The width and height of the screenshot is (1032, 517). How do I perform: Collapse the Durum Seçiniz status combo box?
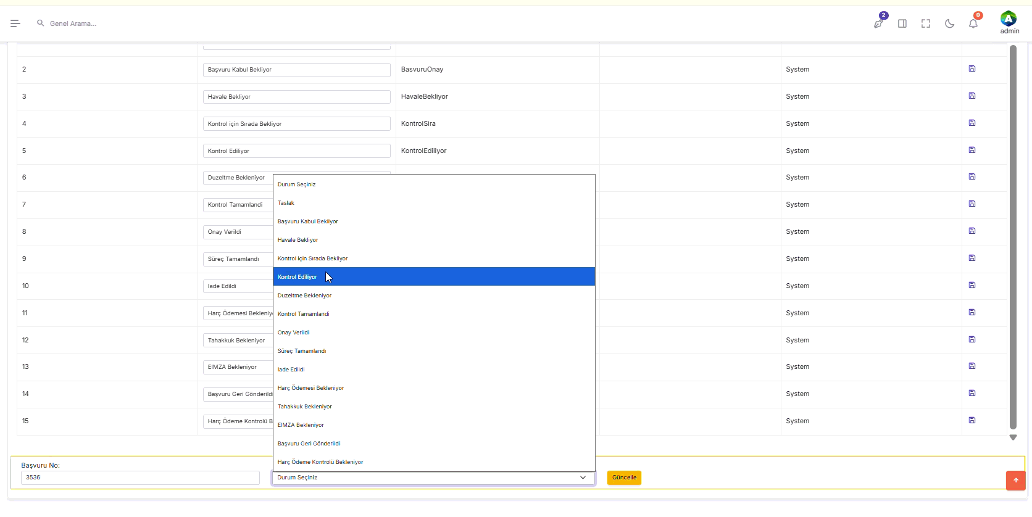click(433, 478)
